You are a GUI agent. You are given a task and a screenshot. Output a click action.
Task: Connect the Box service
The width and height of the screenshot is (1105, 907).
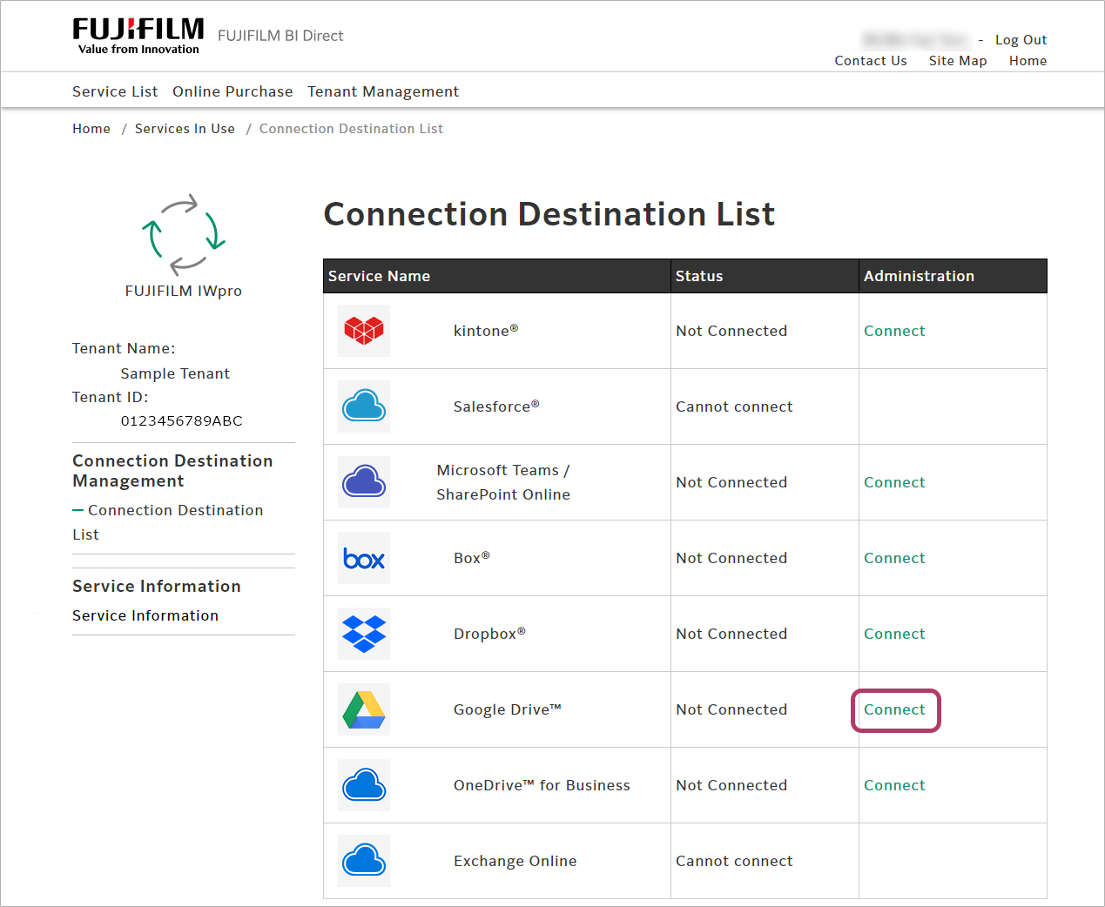coord(894,558)
